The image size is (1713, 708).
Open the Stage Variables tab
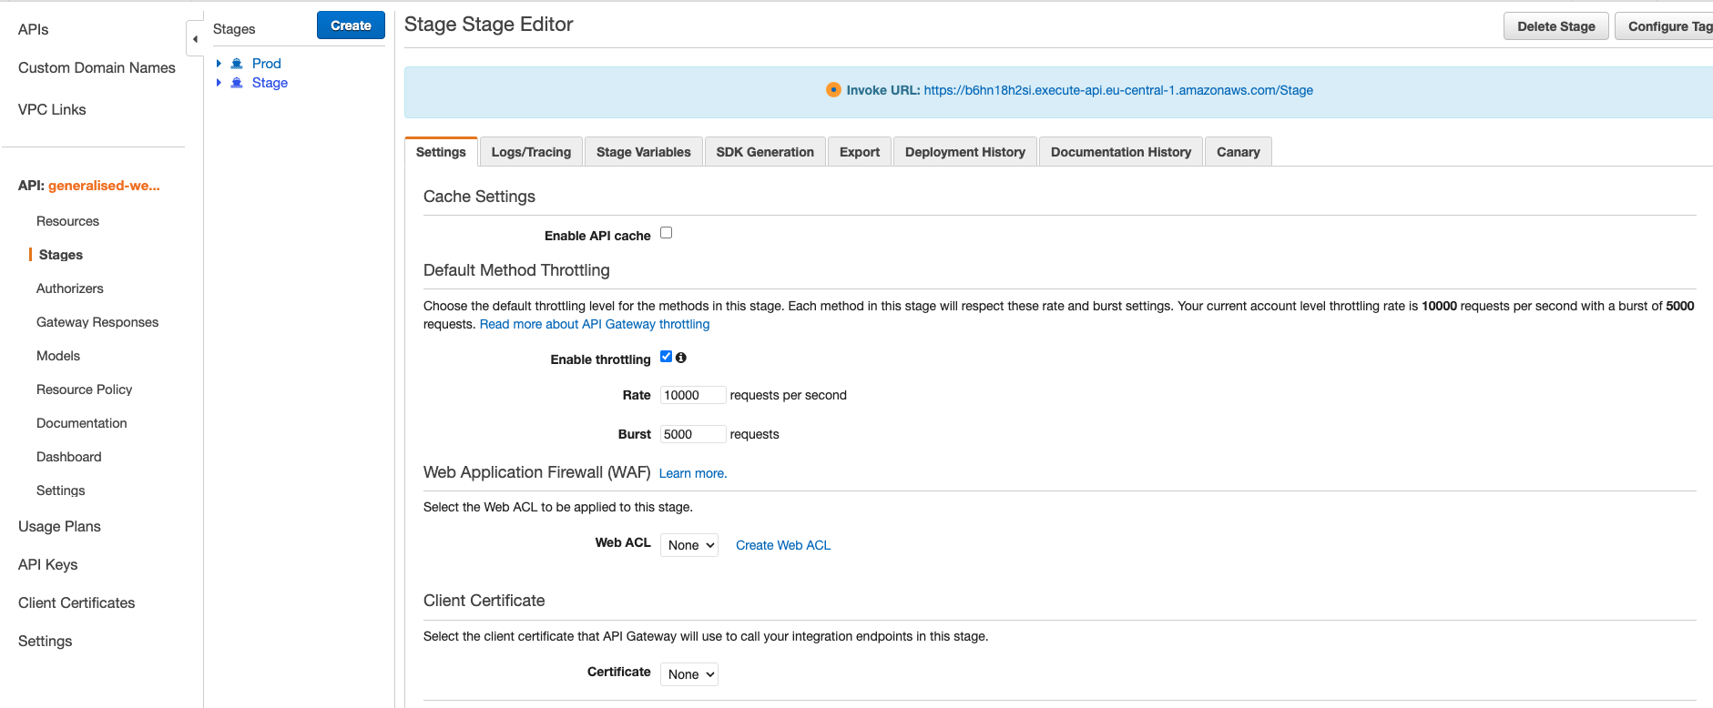click(x=643, y=152)
